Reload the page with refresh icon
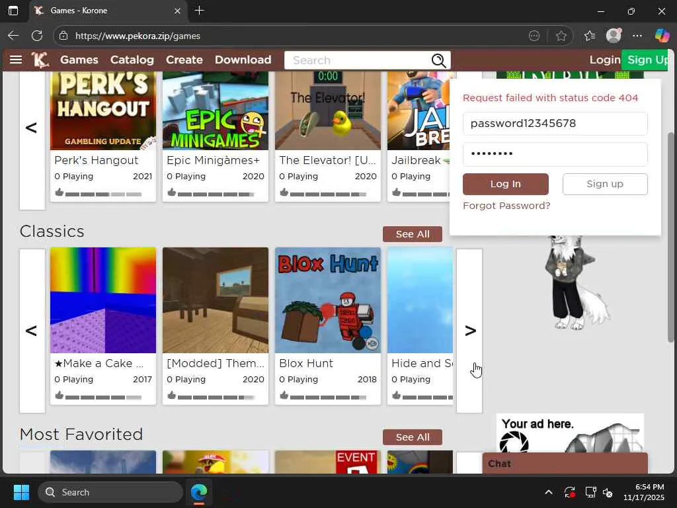The height and width of the screenshot is (508, 677). coord(37,36)
